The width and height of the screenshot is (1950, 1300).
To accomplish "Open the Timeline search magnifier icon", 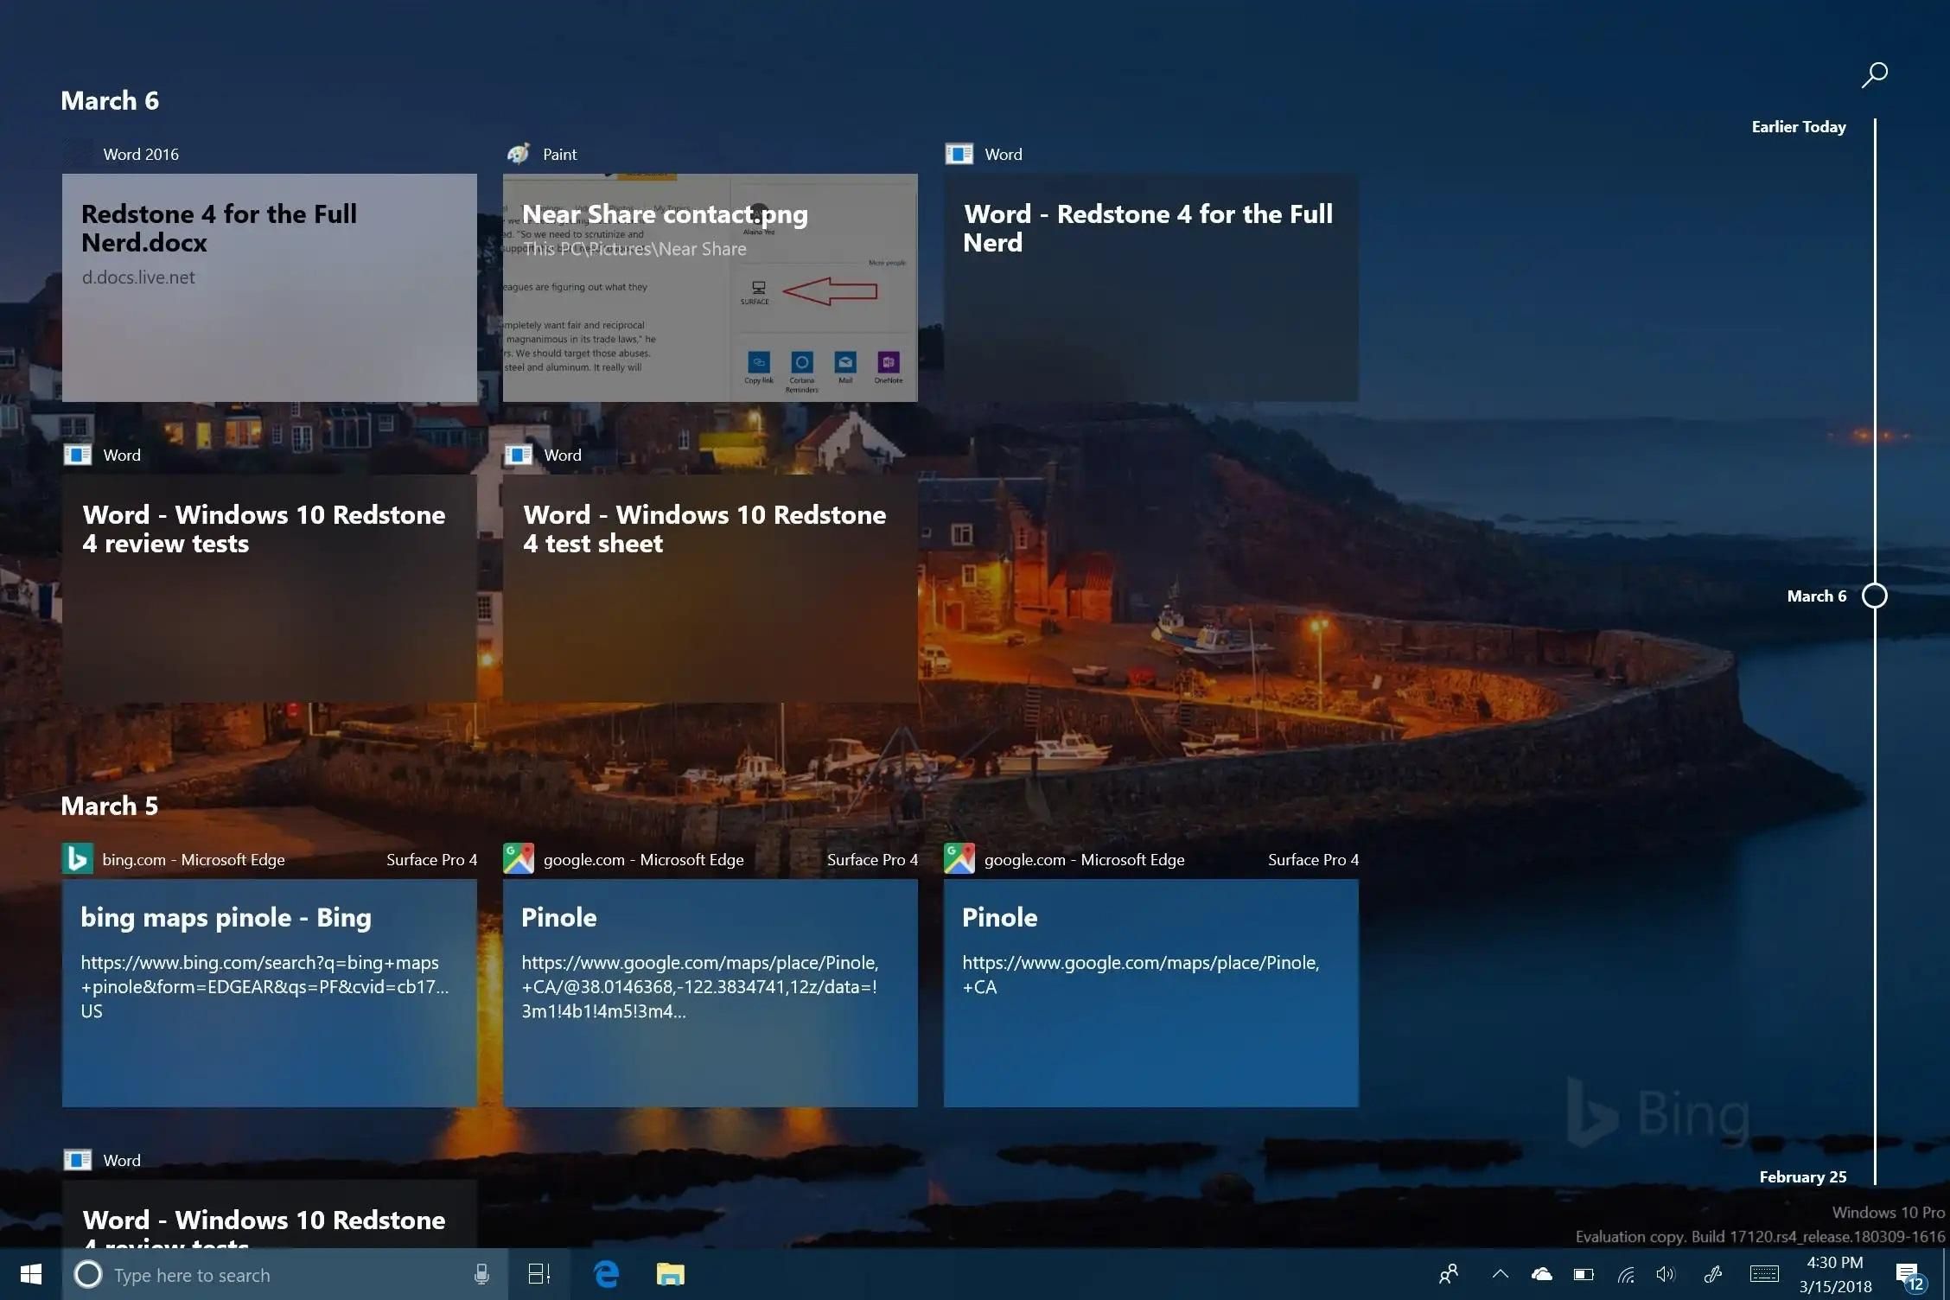I will point(1874,74).
